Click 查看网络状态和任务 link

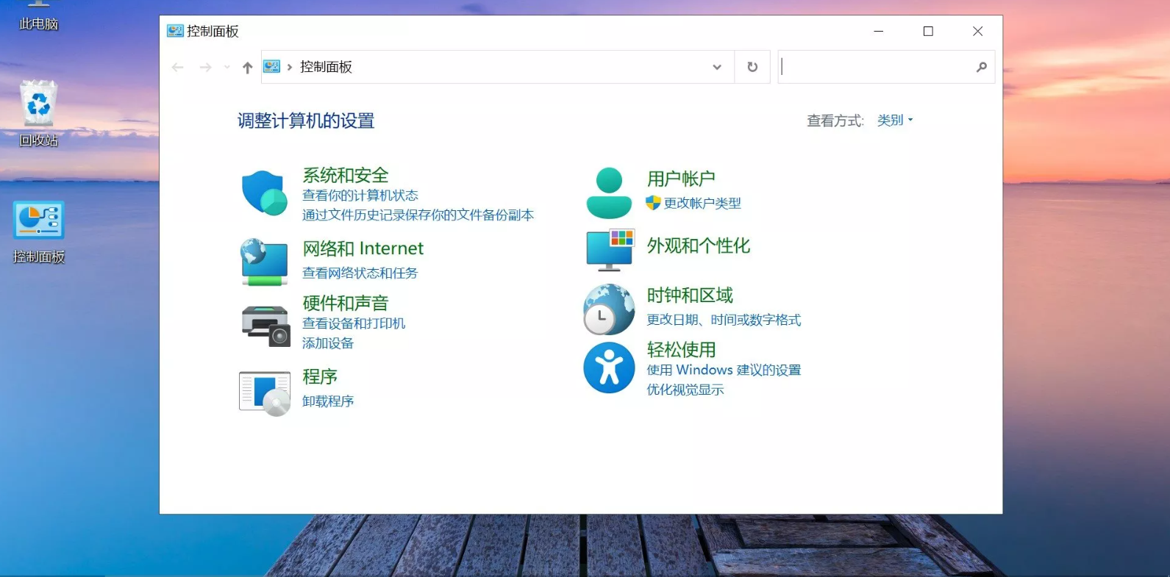click(360, 273)
